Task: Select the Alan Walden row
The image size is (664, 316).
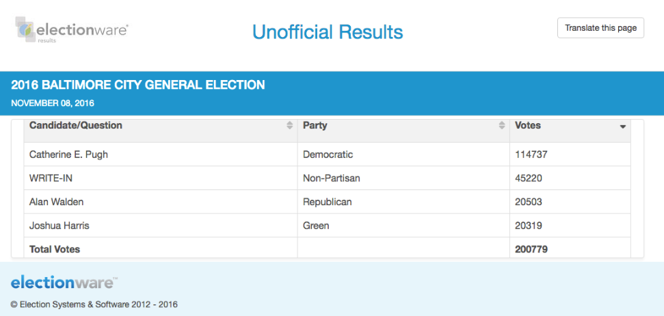Action: (x=57, y=202)
